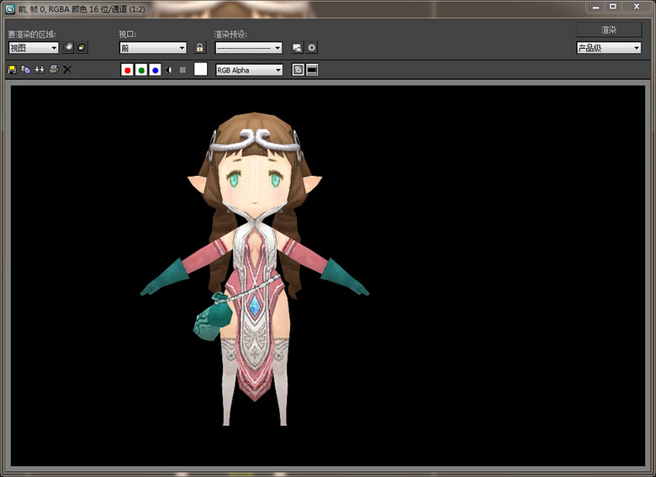
Task: Click the Save Image icon
Action: 12,70
